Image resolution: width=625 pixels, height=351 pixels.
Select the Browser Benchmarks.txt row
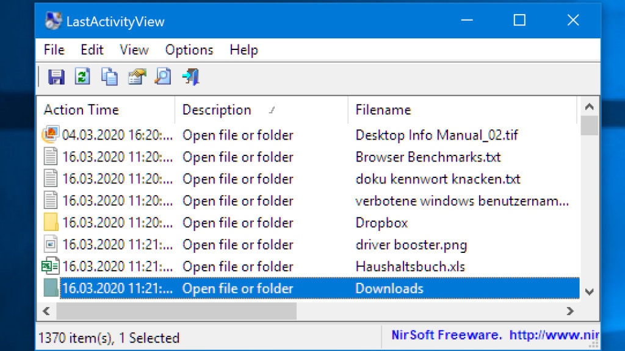tap(244, 157)
